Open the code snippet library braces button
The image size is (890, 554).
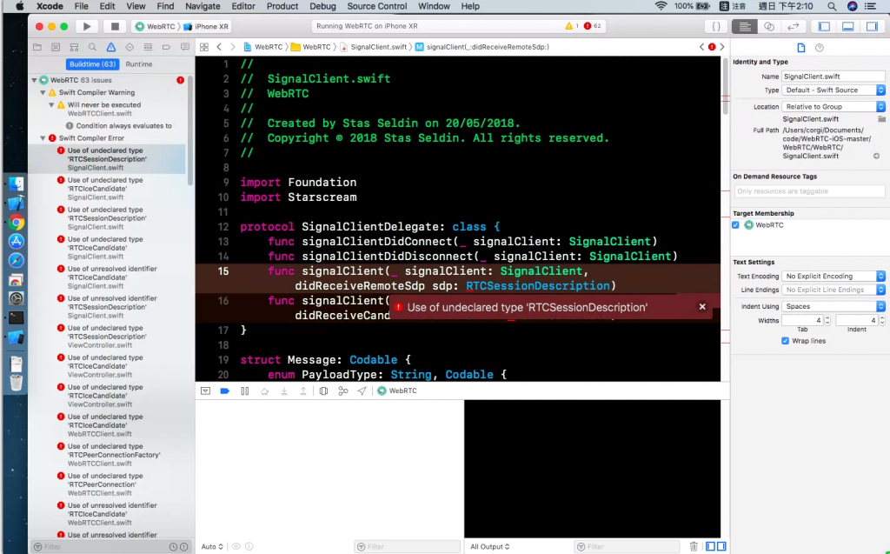coord(716,27)
